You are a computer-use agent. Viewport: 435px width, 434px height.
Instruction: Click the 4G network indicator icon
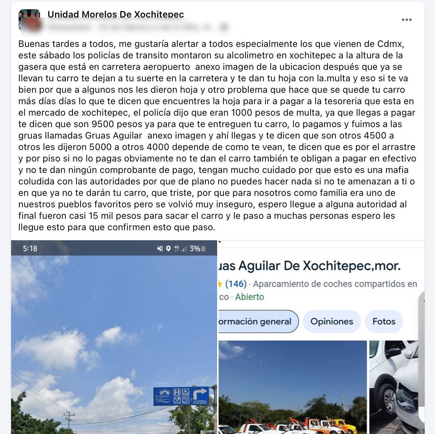coord(176,248)
